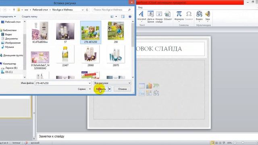Click the Cancel (Отмена) button
Image resolution: width=258 pixels, height=145 pixels.
point(122,89)
